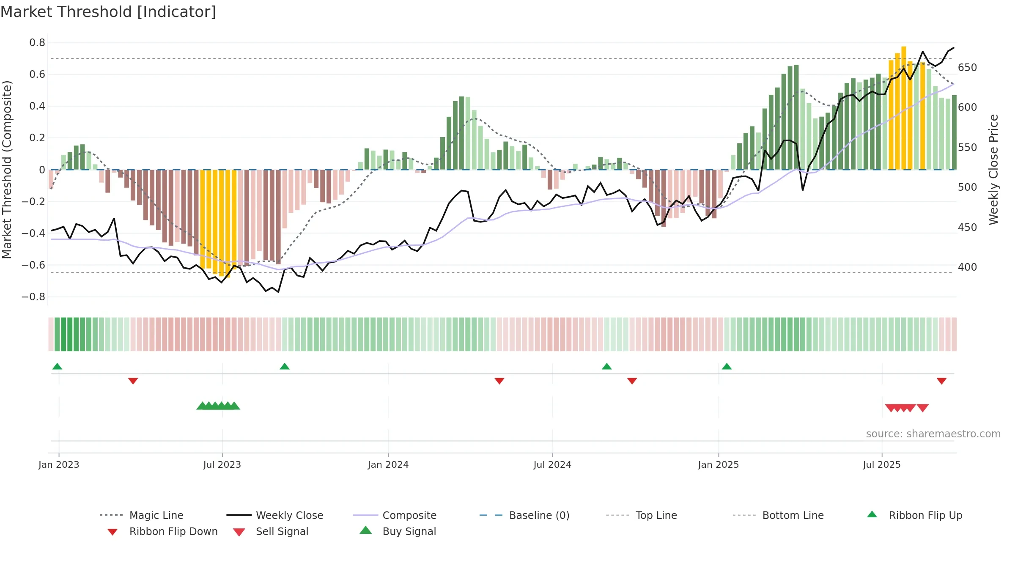Toggle the Weekly Close legend entry
The image size is (1015, 571).
coord(274,515)
